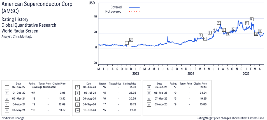Image resolution: width=267 pixels, height=120 pixels.
Task: Select the 06-Aug-24 date cell
Action: pos(89,99)
